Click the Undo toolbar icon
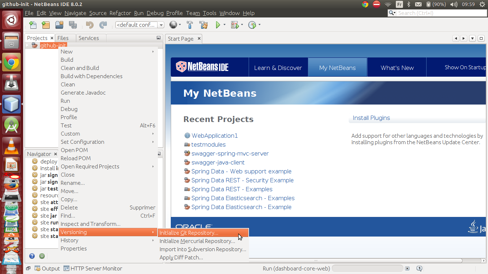488x274 pixels. pos(90,25)
